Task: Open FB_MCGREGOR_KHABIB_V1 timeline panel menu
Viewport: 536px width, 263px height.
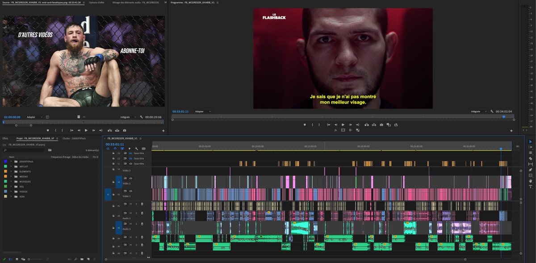Action: click(139, 138)
